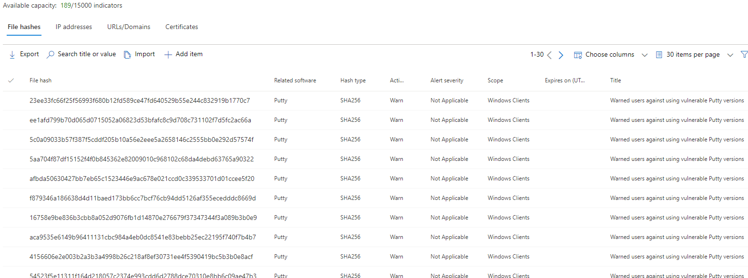Select hash starting with 5c0a09033b57f387
Image resolution: width=748 pixels, height=278 pixels.
(142, 139)
